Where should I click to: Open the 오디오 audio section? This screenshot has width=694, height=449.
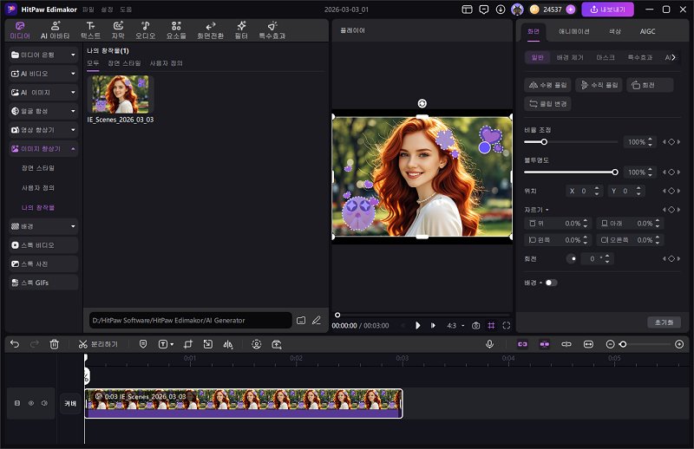click(145, 30)
